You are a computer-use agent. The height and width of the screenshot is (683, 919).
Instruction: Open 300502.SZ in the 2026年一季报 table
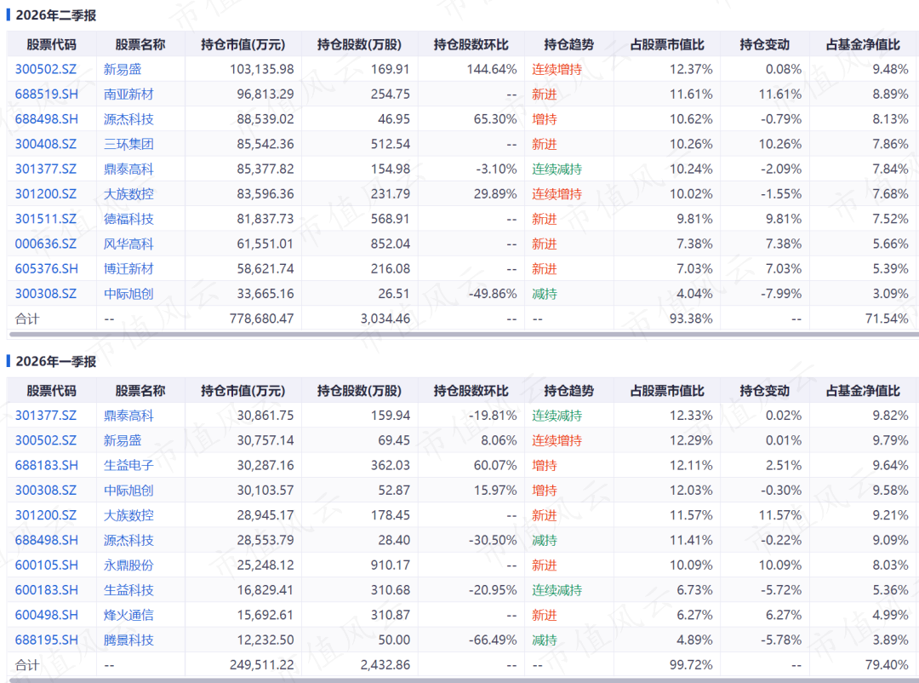(x=46, y=440)
